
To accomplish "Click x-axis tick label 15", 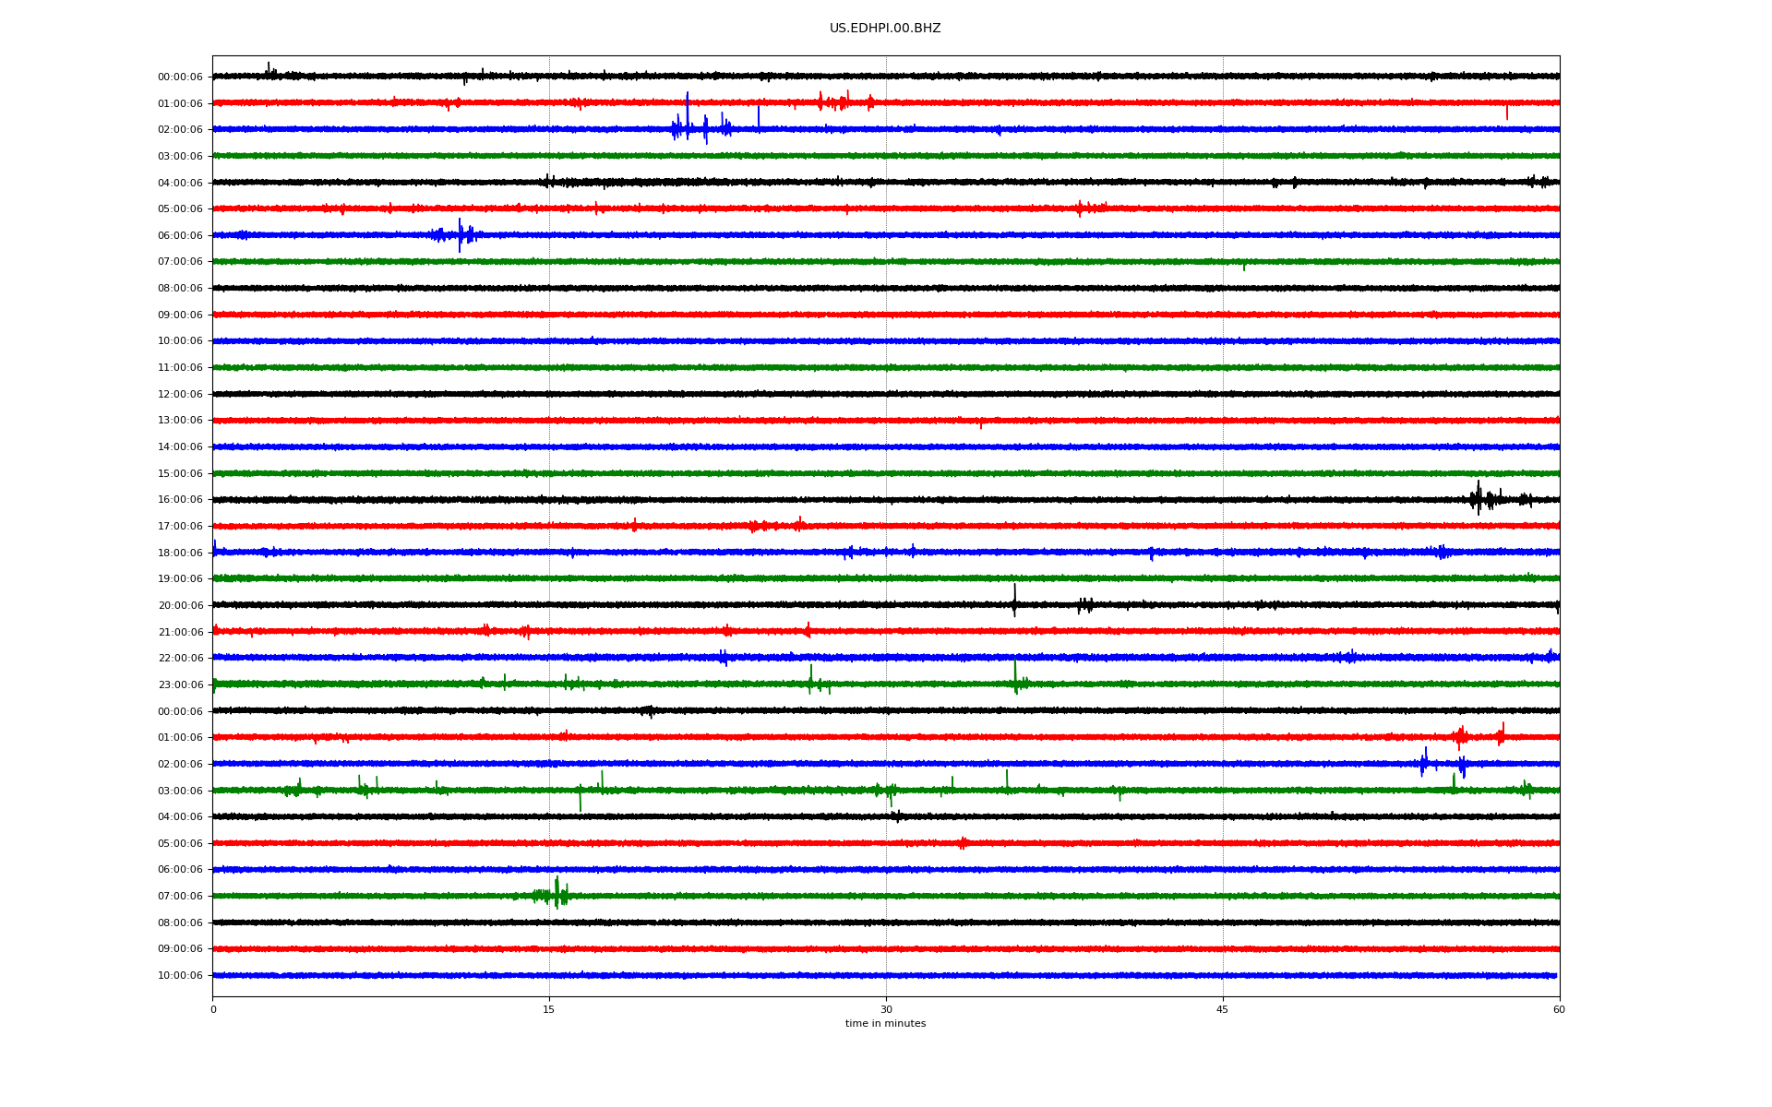I will click(549, 1009).
